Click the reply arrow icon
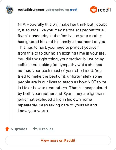This screenshot has height=150, width=116. 35,129
